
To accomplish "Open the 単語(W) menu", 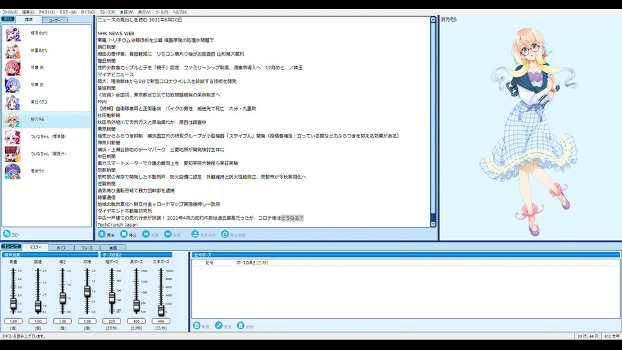I will 126,12.
